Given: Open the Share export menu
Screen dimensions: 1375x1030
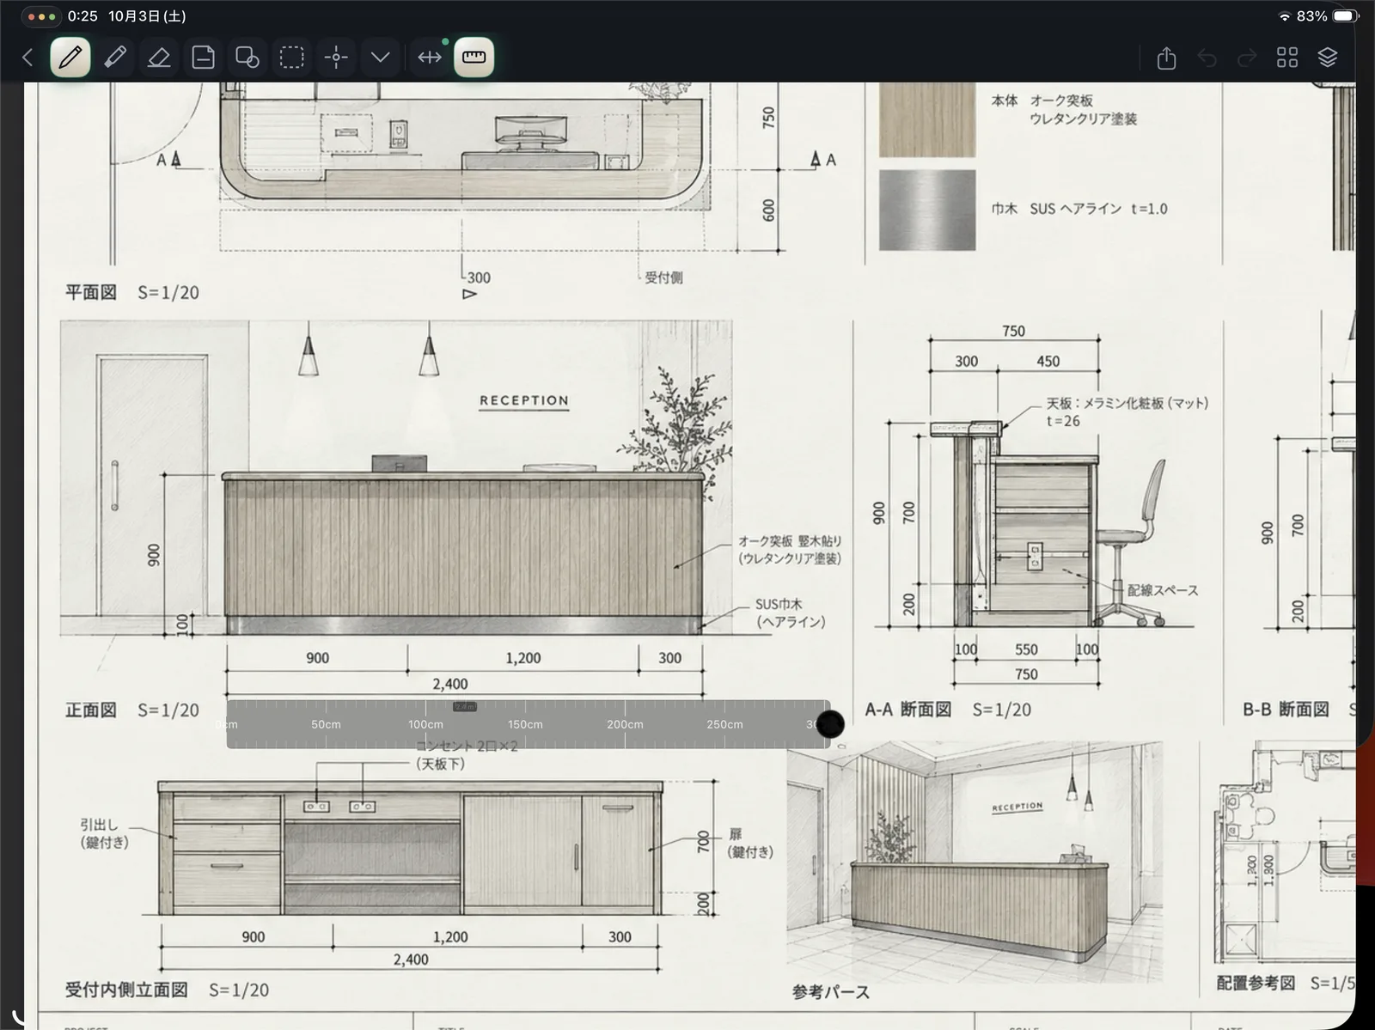Looking at the screenshot, I should [1166, 58].
